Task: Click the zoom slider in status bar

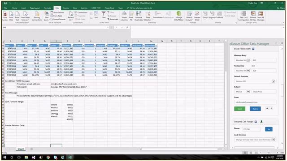Action: tap(269, 153)
